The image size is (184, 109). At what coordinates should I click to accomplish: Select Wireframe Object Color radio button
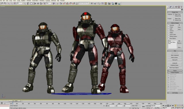[174, 14]
